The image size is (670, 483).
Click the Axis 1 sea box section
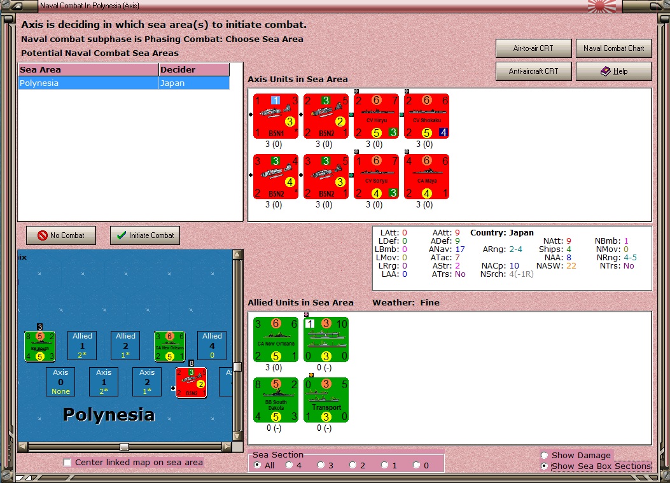pyautogui.click(x=104, y=382)
